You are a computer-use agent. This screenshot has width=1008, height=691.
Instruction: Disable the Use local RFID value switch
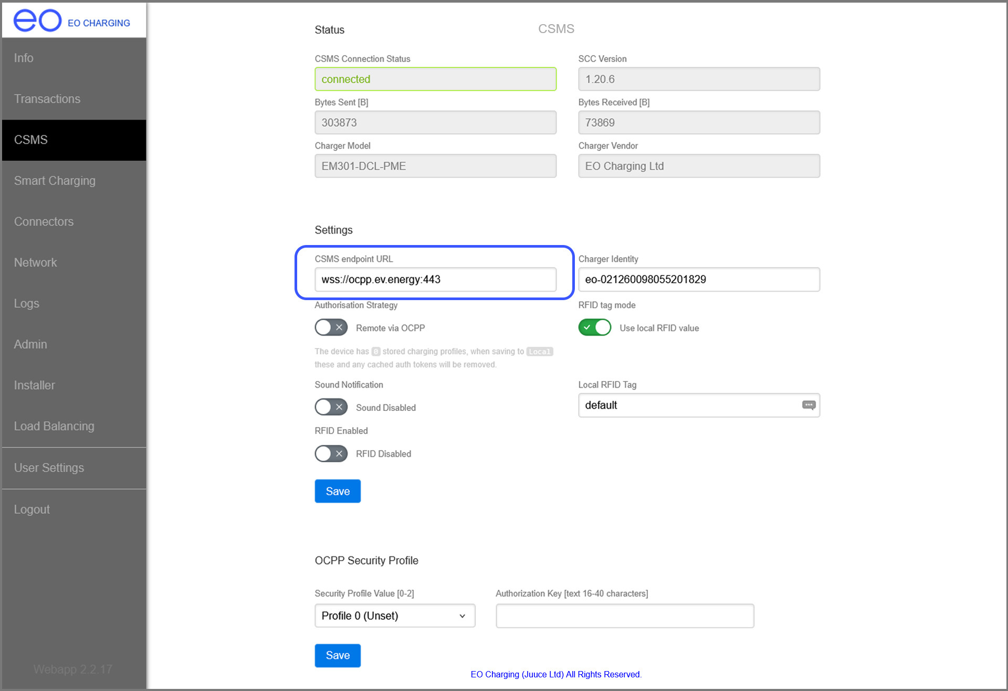(595, 327)
